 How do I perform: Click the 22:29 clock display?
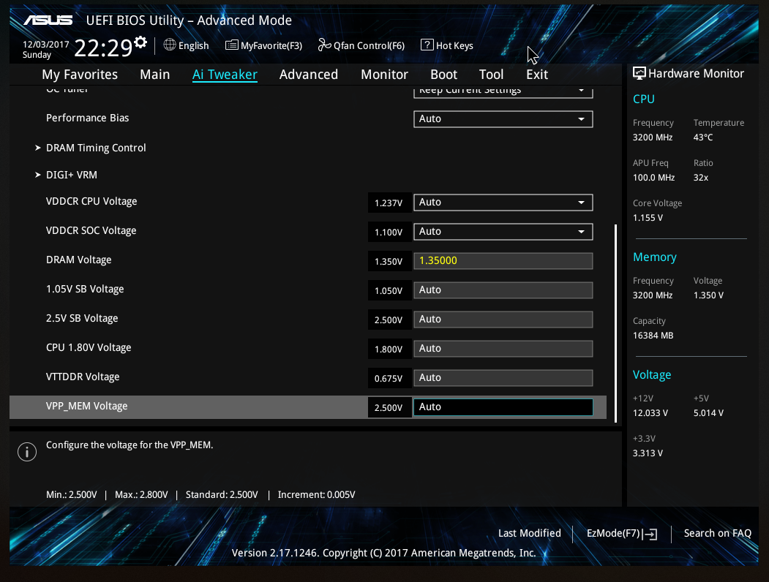tap(103, 48)
